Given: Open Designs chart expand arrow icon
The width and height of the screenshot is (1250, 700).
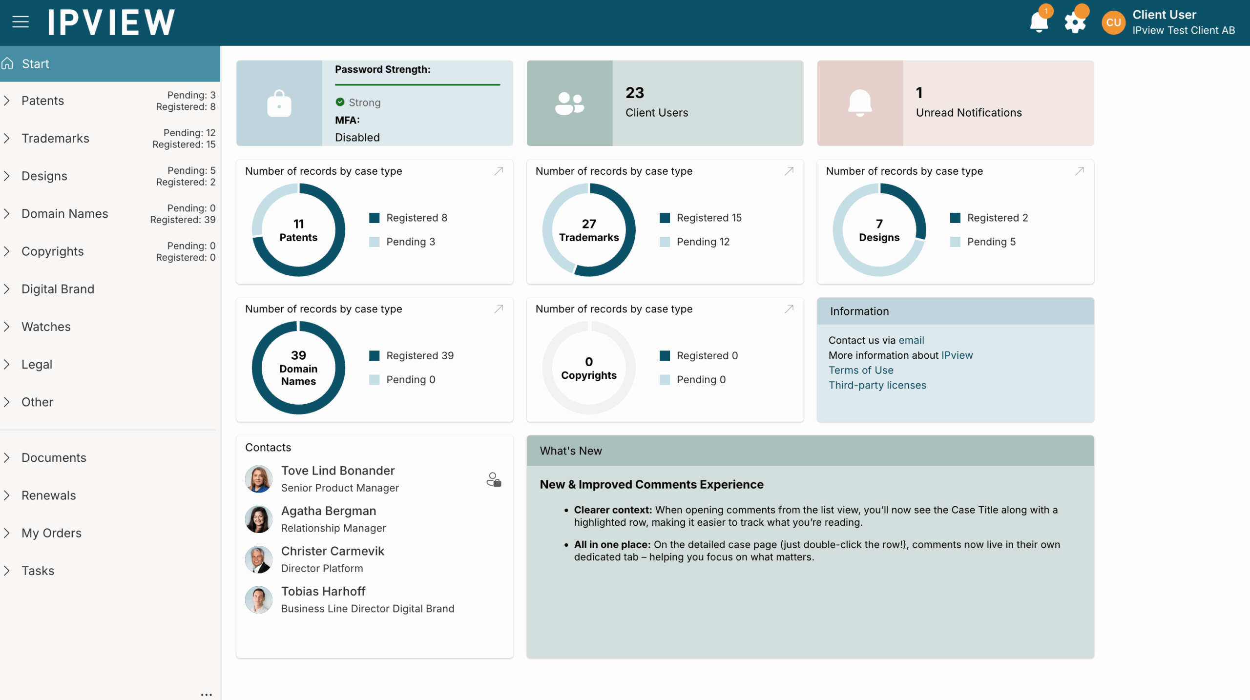Looking at the screenshot, I should (x=1080, y=171).
